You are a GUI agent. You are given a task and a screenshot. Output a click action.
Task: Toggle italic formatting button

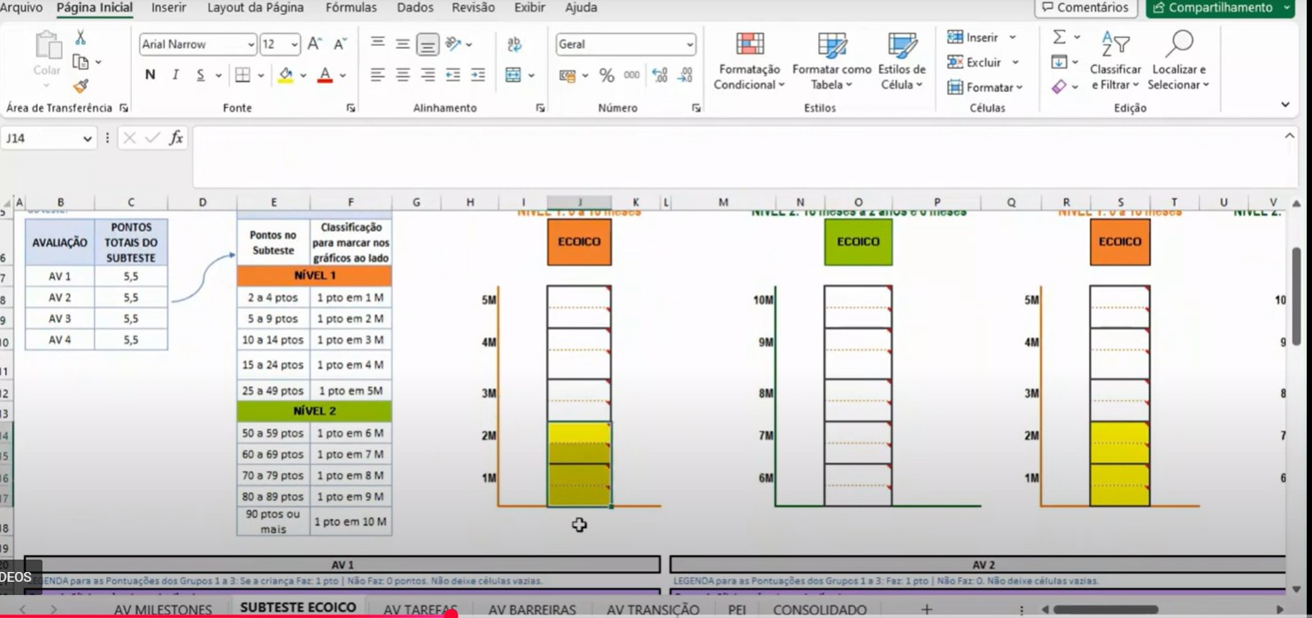click(x=175, y=75)
